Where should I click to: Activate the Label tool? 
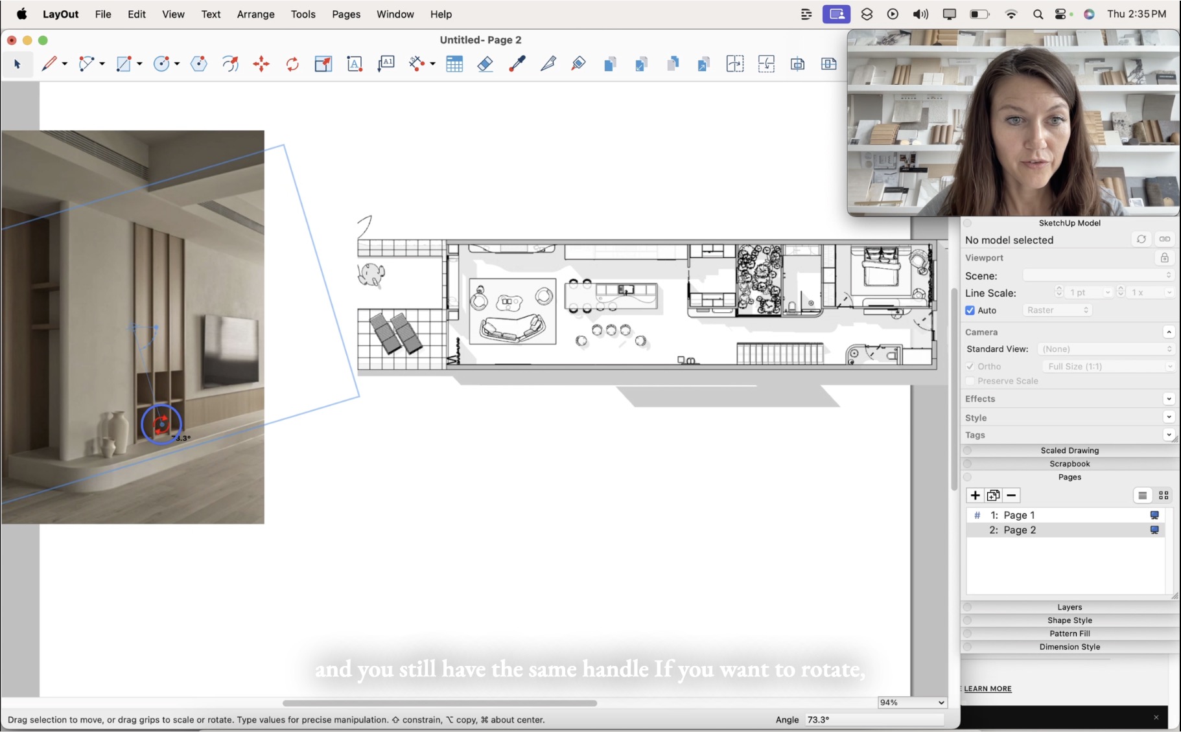pyautogui.click(x=386, y=63)
